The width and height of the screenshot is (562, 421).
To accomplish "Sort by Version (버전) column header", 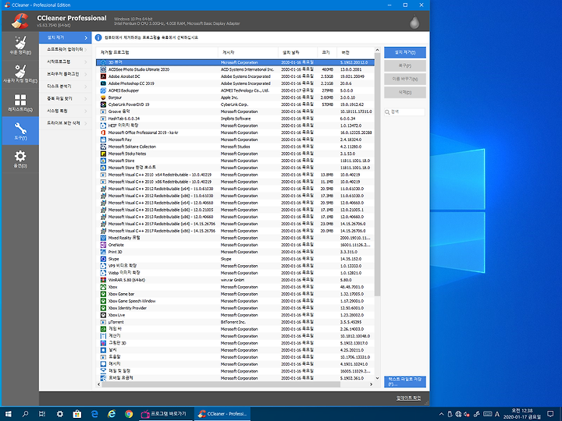I will (356, 52).
